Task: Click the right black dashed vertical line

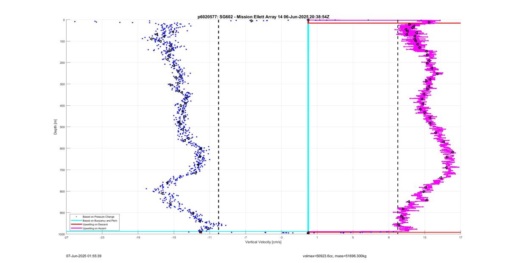Action: (397, 127)
